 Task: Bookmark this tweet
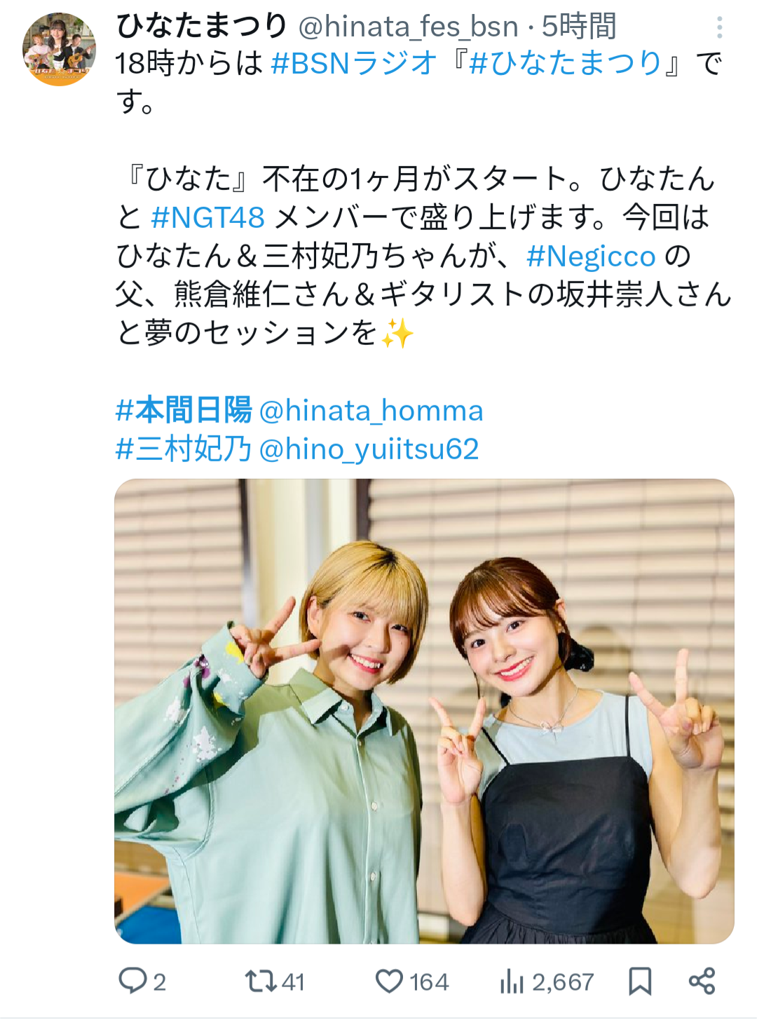click(x=640, y=981)
